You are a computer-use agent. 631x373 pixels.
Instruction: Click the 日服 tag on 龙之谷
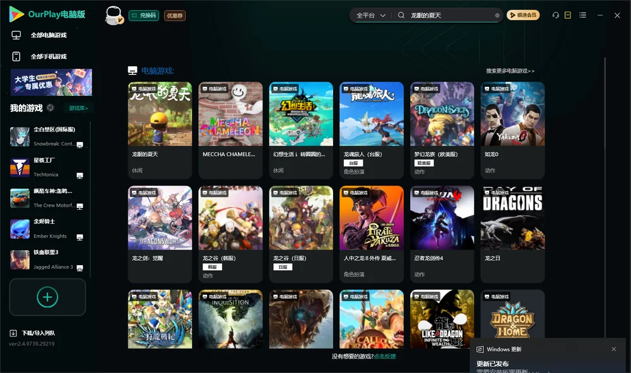click(283, 267)
